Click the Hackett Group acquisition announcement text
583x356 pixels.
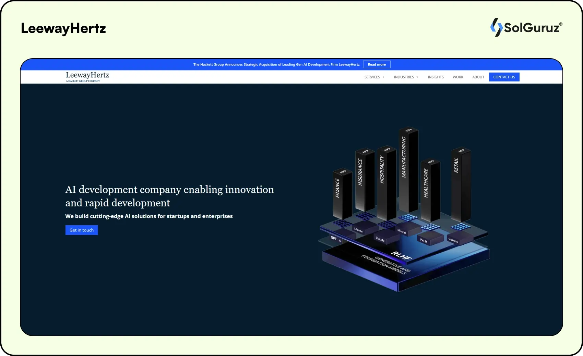pos(276,64)
